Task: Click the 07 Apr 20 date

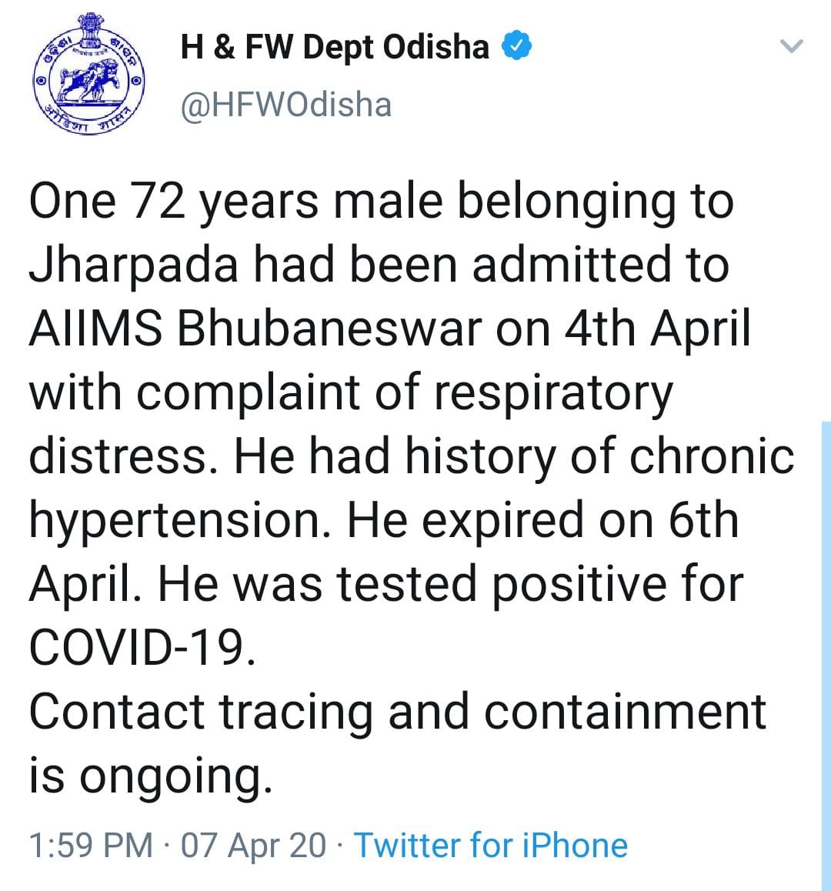Action: [x=253, y=845]
